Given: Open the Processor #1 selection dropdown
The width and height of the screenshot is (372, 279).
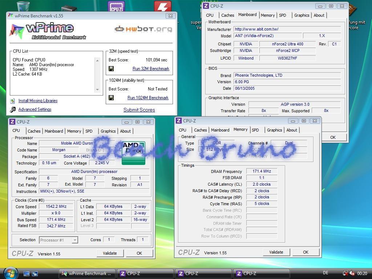Looking at the screenshot, I should (x=75, y=240).
